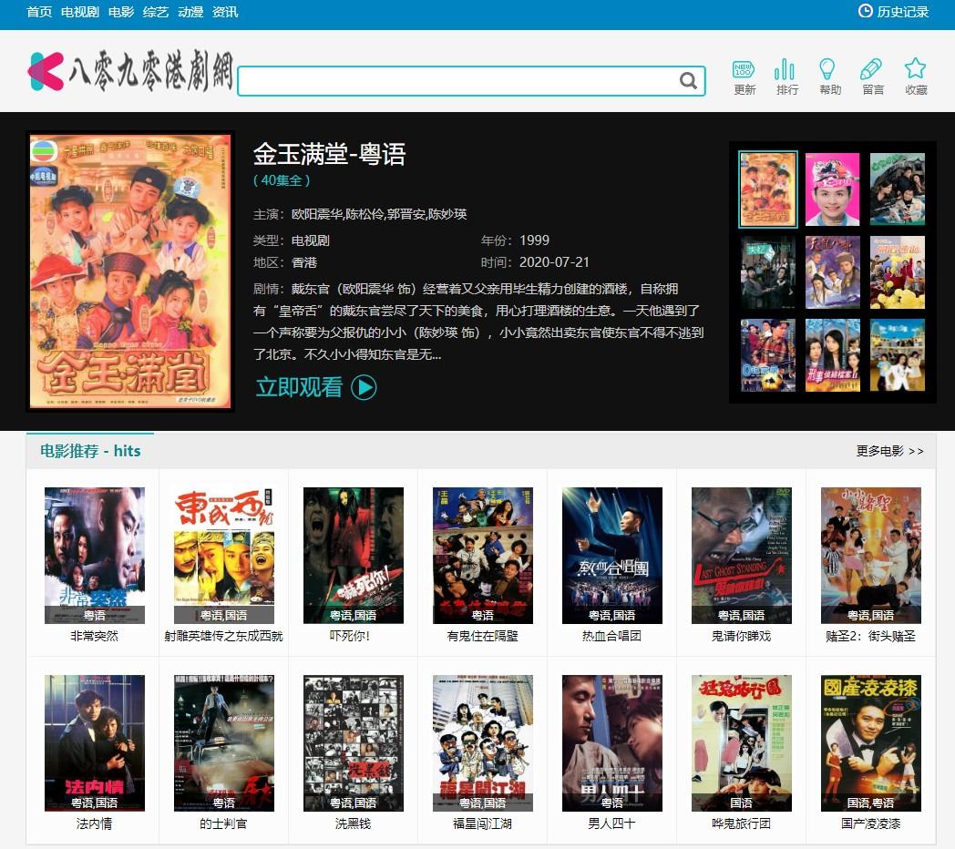The image size is (955, 849).
Task: Open the 非常突然 movie poster
Action: tap(95, 554)
